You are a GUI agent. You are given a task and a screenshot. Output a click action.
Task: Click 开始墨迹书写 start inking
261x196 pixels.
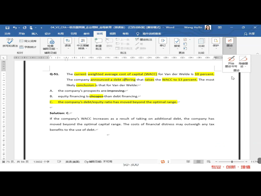click(231, 62)
